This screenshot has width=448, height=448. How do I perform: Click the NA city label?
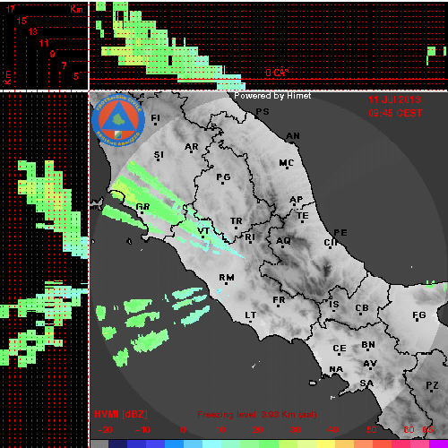pos(336,369)
